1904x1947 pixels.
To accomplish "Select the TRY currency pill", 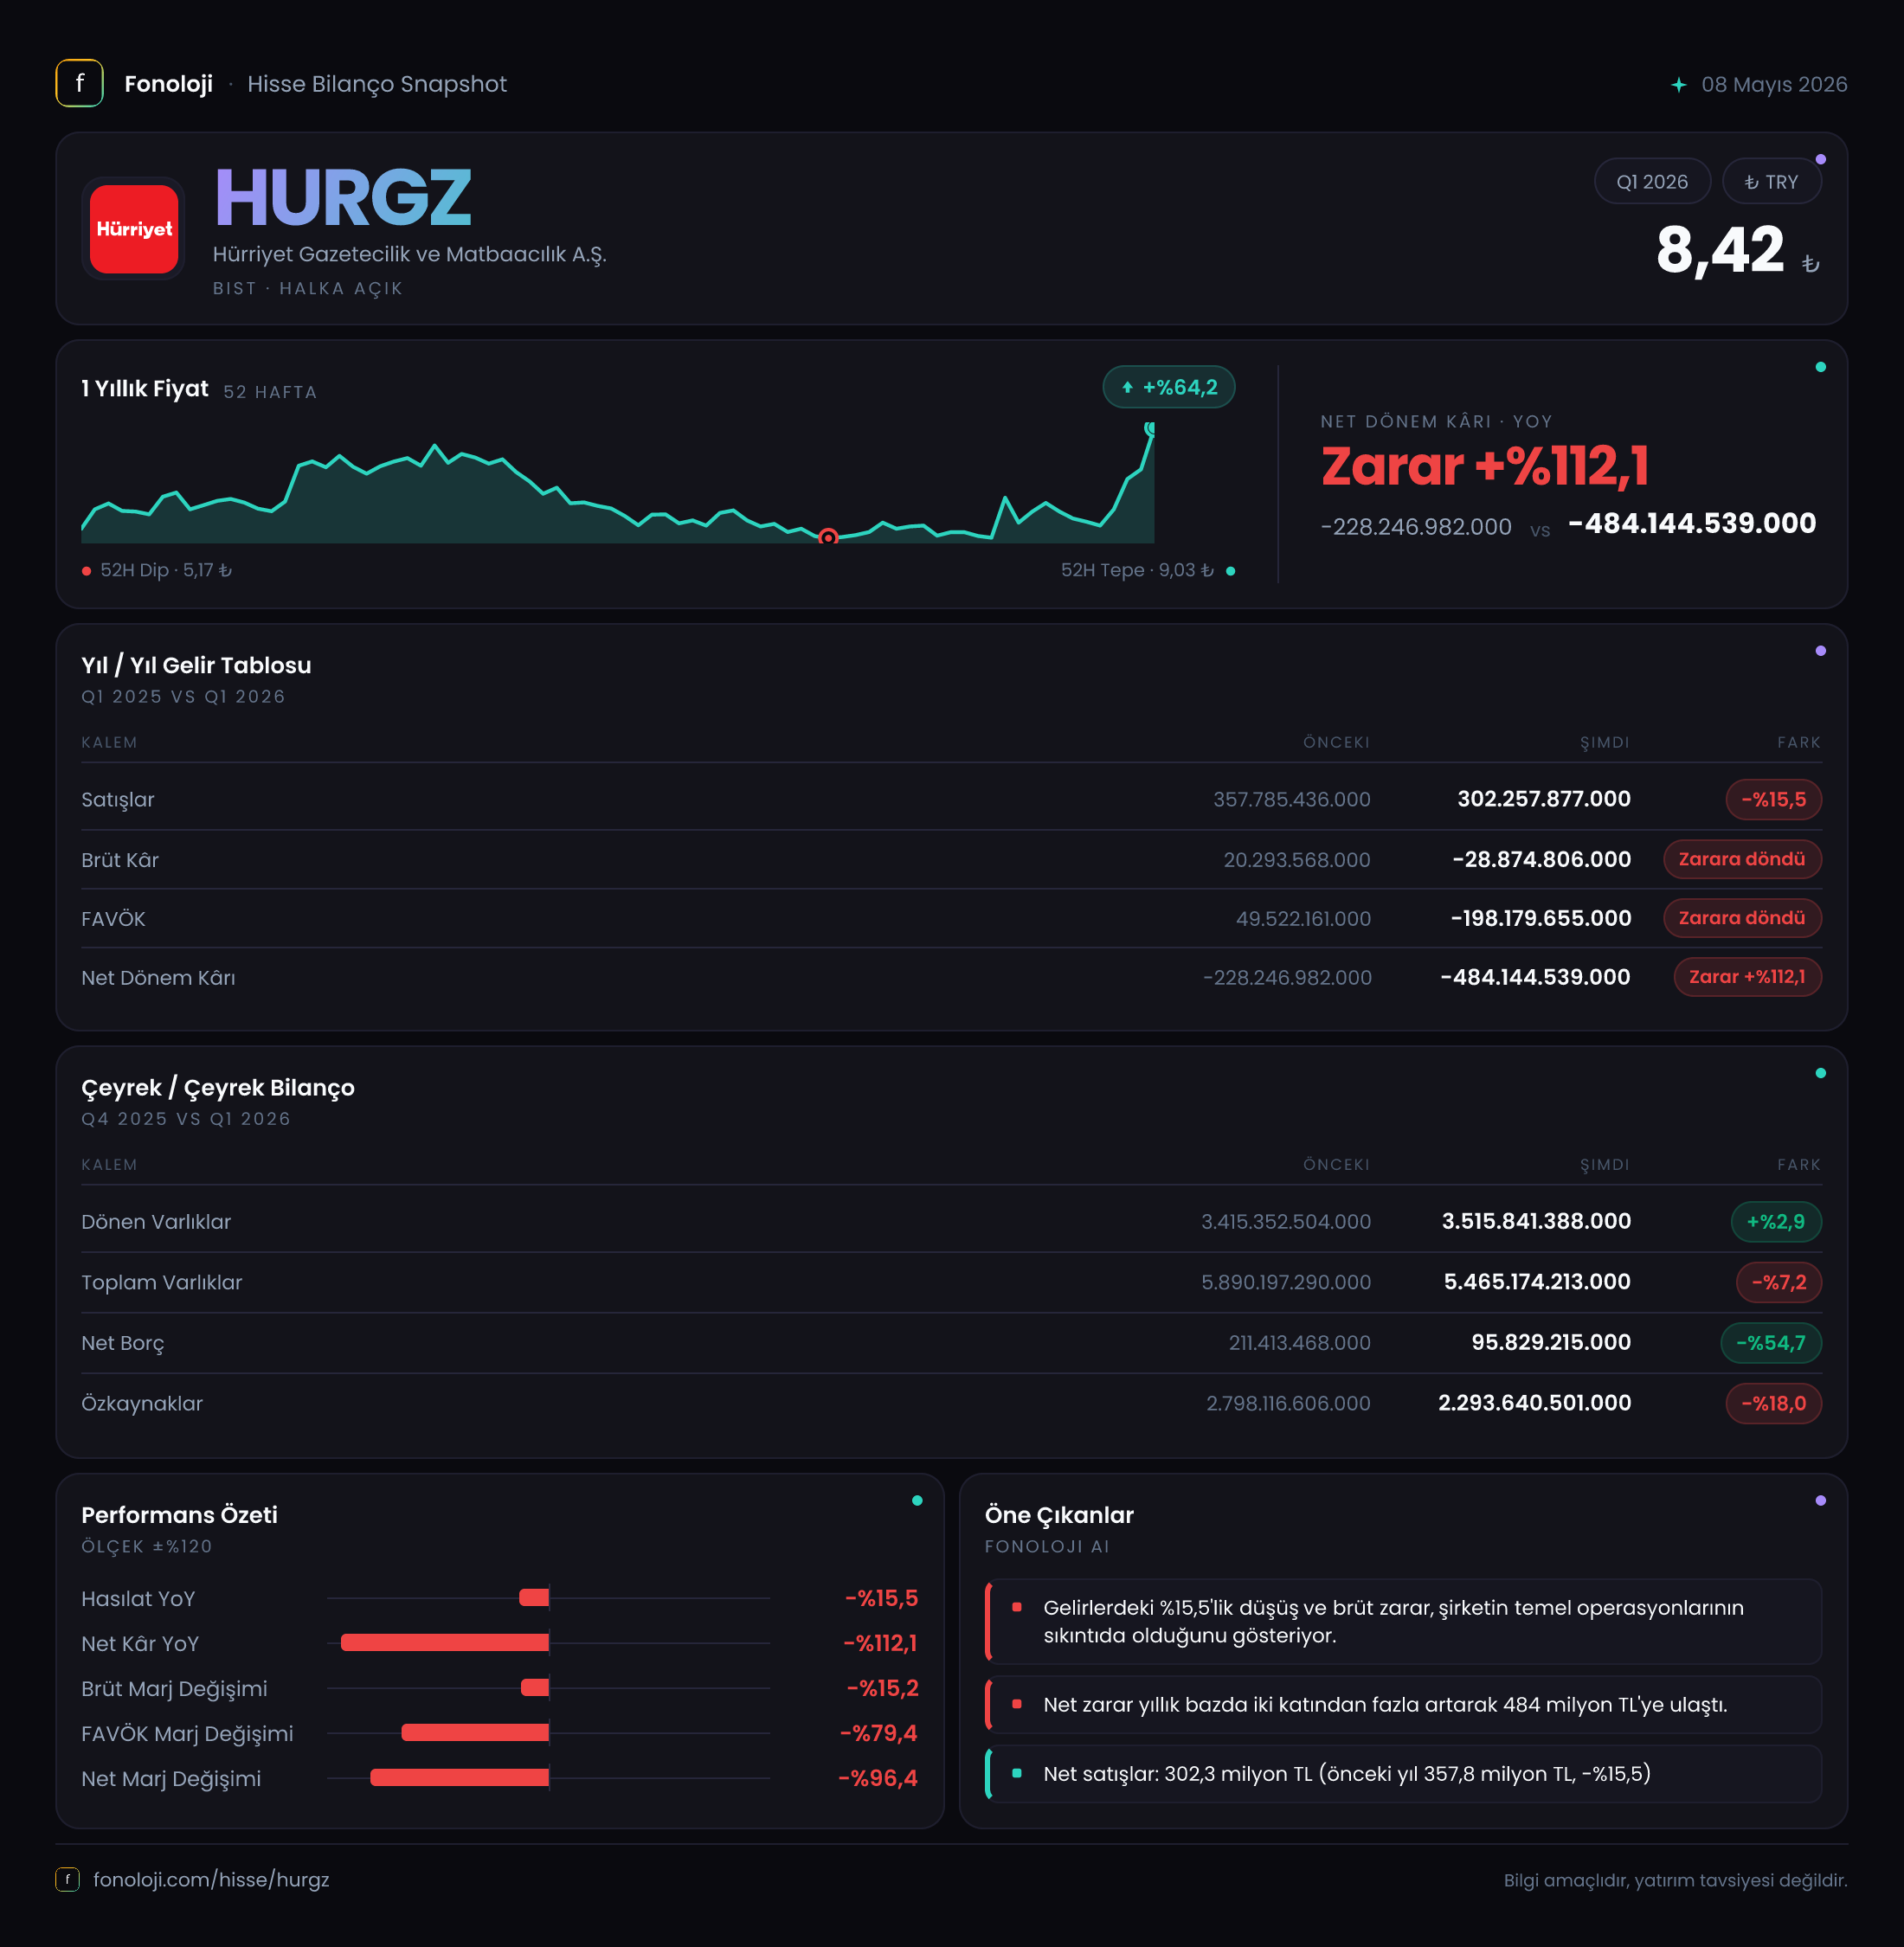I will point(1771,181).
